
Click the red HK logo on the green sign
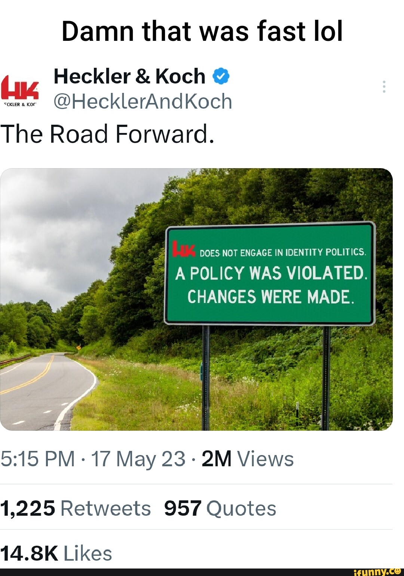click(x=184, y=249)
